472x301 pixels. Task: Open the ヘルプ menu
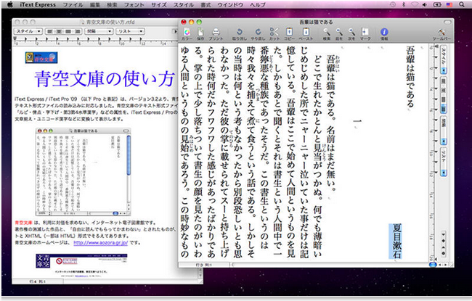258,4
